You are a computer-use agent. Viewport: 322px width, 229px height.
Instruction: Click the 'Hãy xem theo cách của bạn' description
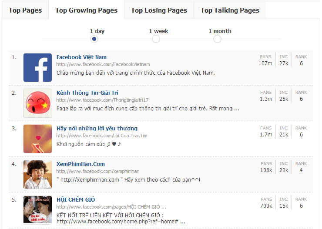128,180
